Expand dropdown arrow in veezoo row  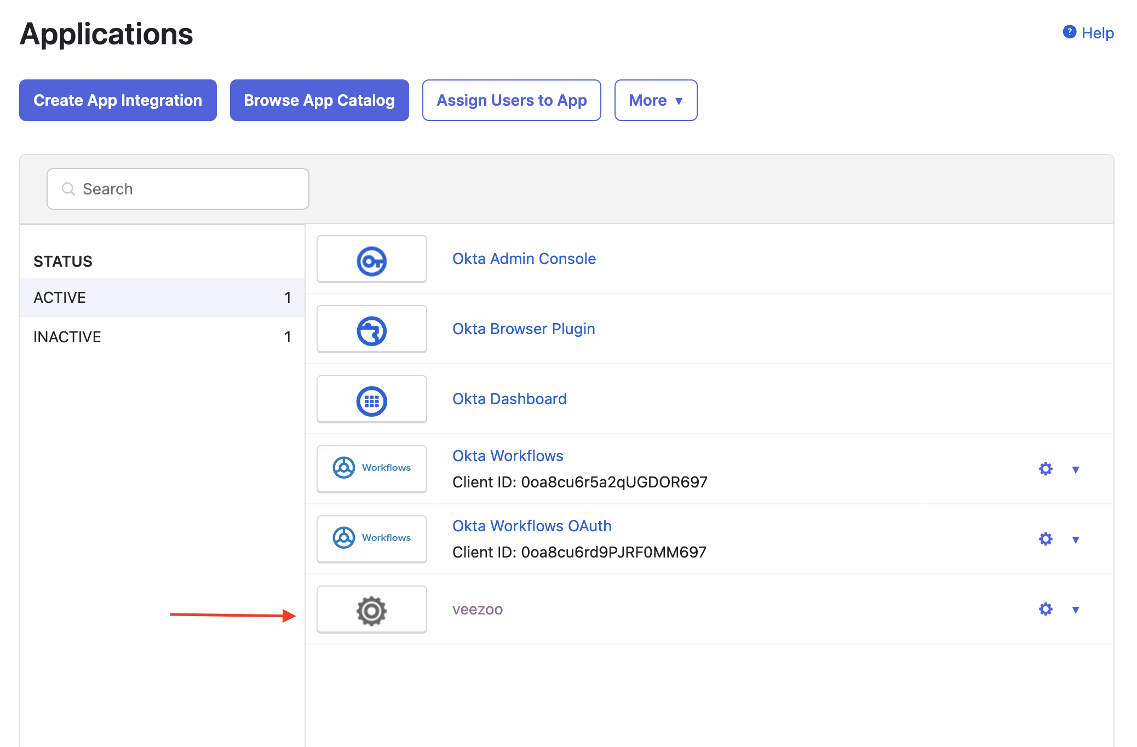1076,610
